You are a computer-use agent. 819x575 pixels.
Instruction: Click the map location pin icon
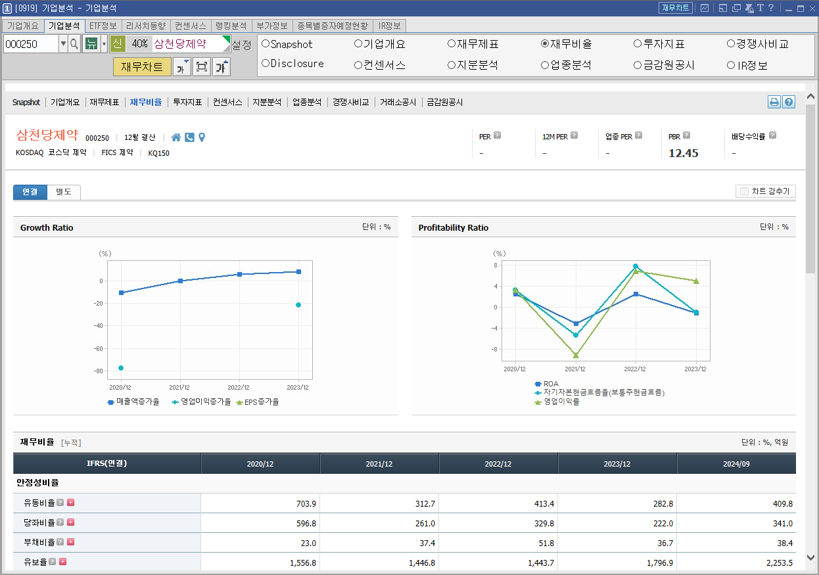202,137
